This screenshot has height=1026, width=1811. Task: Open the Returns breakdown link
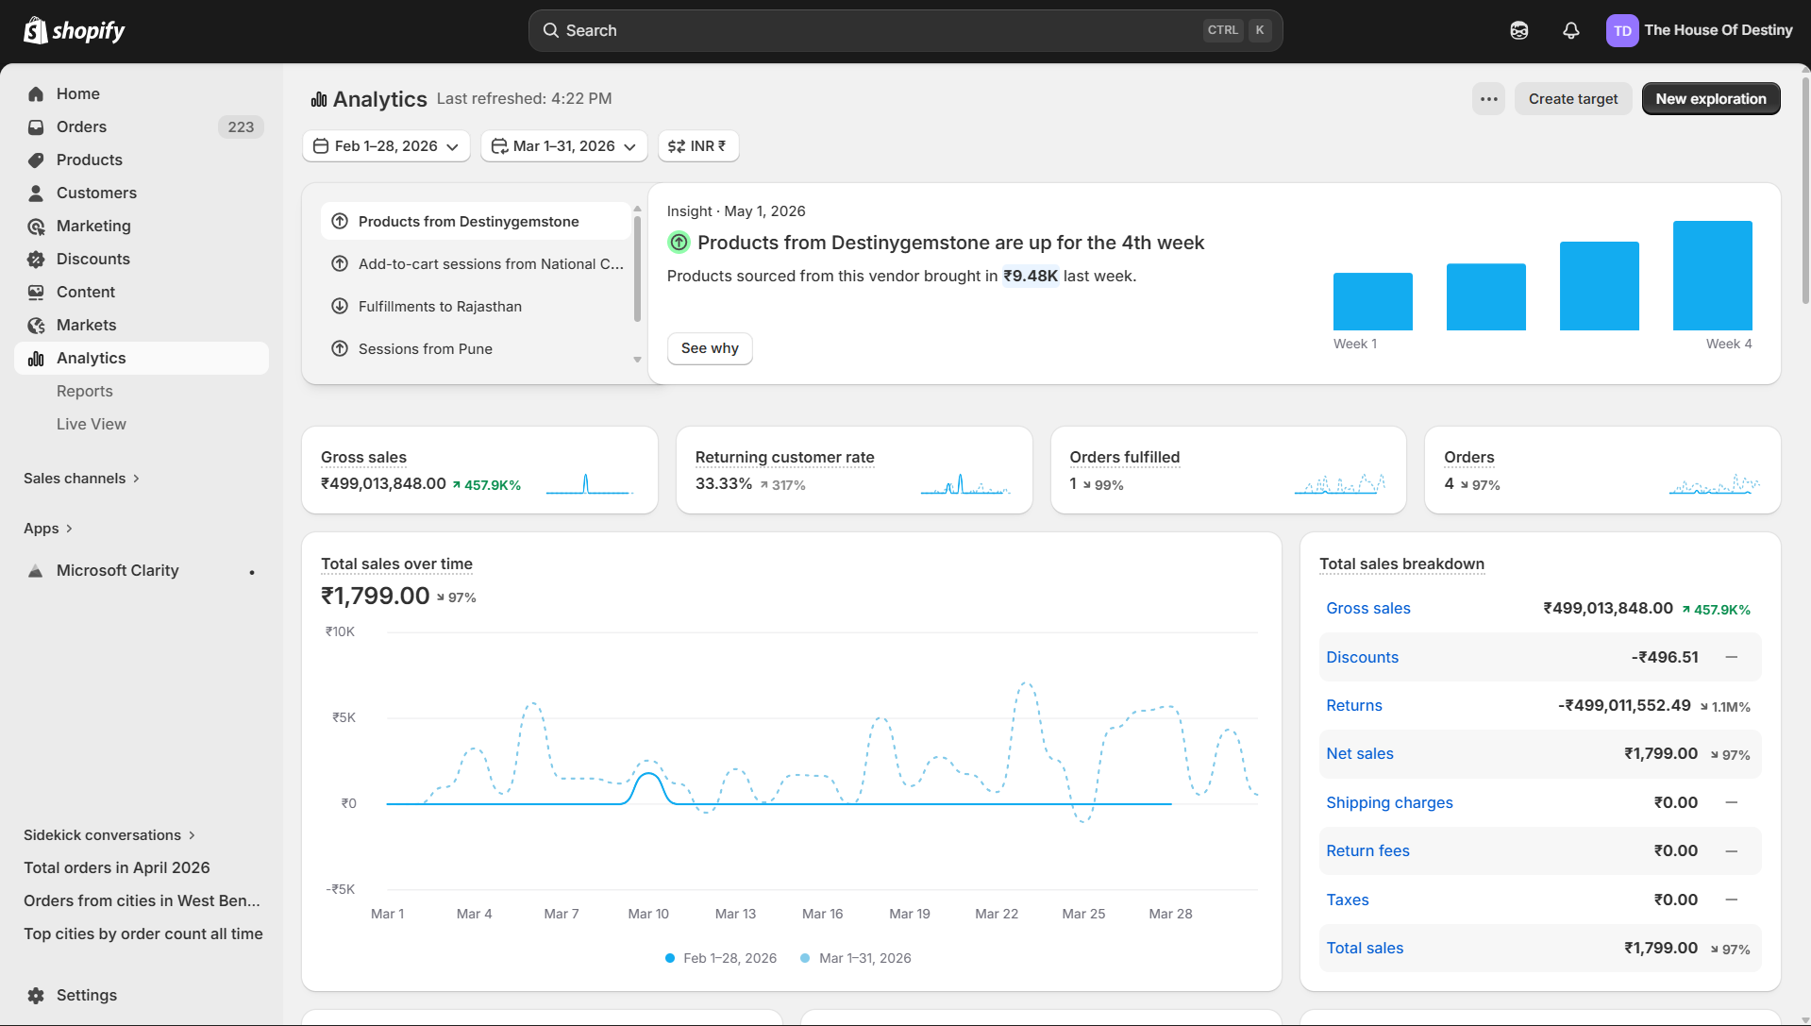pyautogui.click(x=1353, y=706)
